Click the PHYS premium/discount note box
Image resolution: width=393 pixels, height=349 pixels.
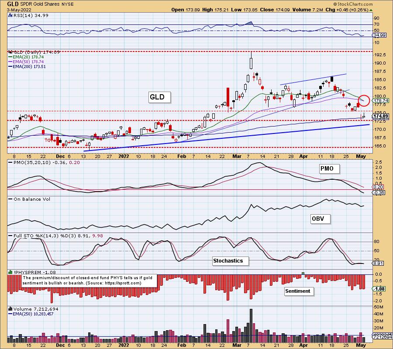click(90, 281)
